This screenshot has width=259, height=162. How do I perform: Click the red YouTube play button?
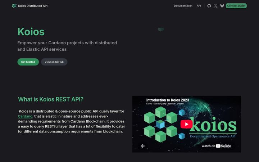pyautogui.click(x=186, y=124)
